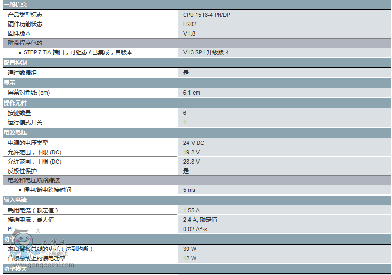Click the 2.4 A; 额定值 cell
392x275 pixels.
pos(200,220)
